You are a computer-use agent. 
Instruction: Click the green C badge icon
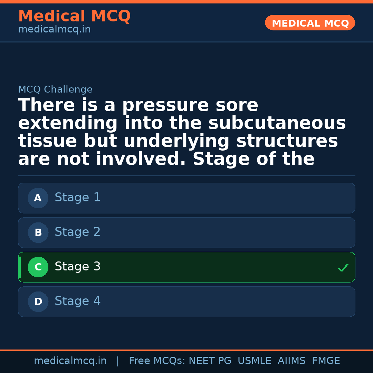tap(38, 267)
